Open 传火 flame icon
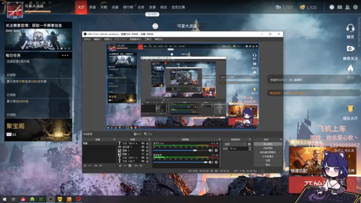The width and height of the screenshot is (361, 203). pos(351,69)
